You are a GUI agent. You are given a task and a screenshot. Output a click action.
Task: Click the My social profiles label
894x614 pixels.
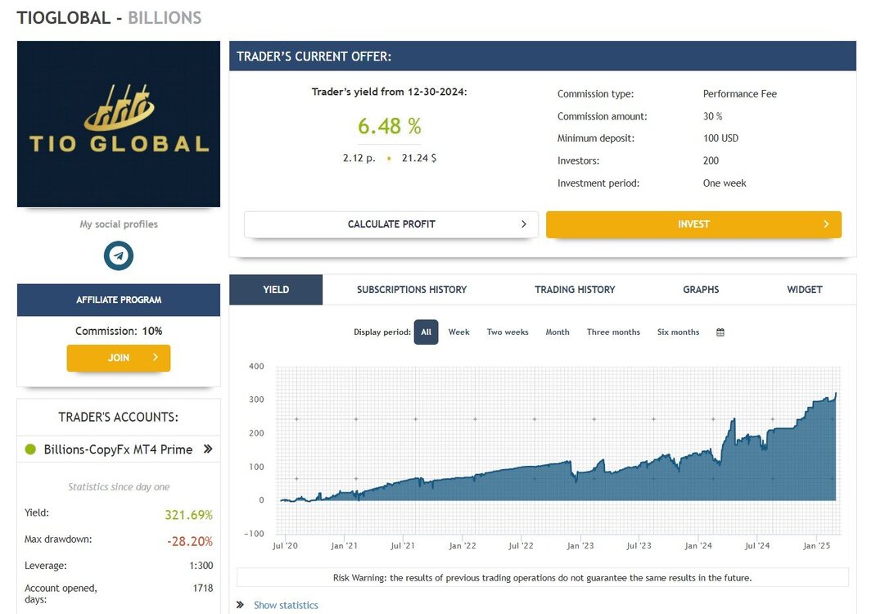pyautogui.click(x=119, y=224)
